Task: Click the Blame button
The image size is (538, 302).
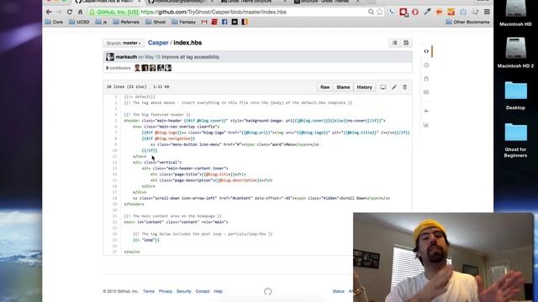Action: [x=343, y=87]
